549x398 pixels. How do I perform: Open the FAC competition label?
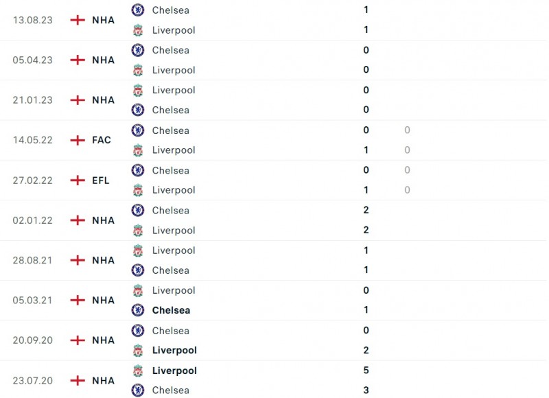(x=102, y=140)
